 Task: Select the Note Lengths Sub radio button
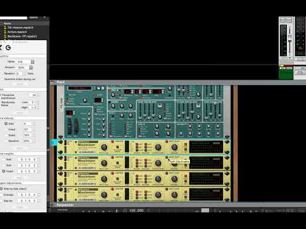click(4, 165)
